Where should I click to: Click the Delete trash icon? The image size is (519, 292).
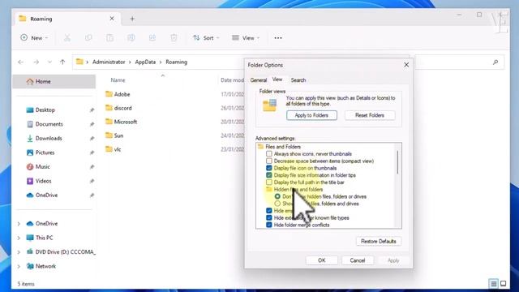coord(174,38)
